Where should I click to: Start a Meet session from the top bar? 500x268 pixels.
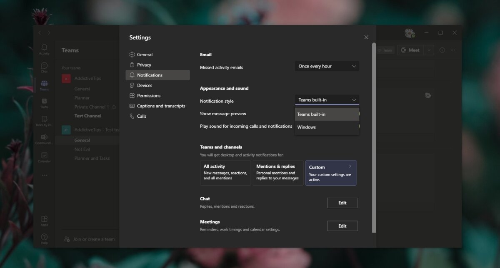(411, 50)
